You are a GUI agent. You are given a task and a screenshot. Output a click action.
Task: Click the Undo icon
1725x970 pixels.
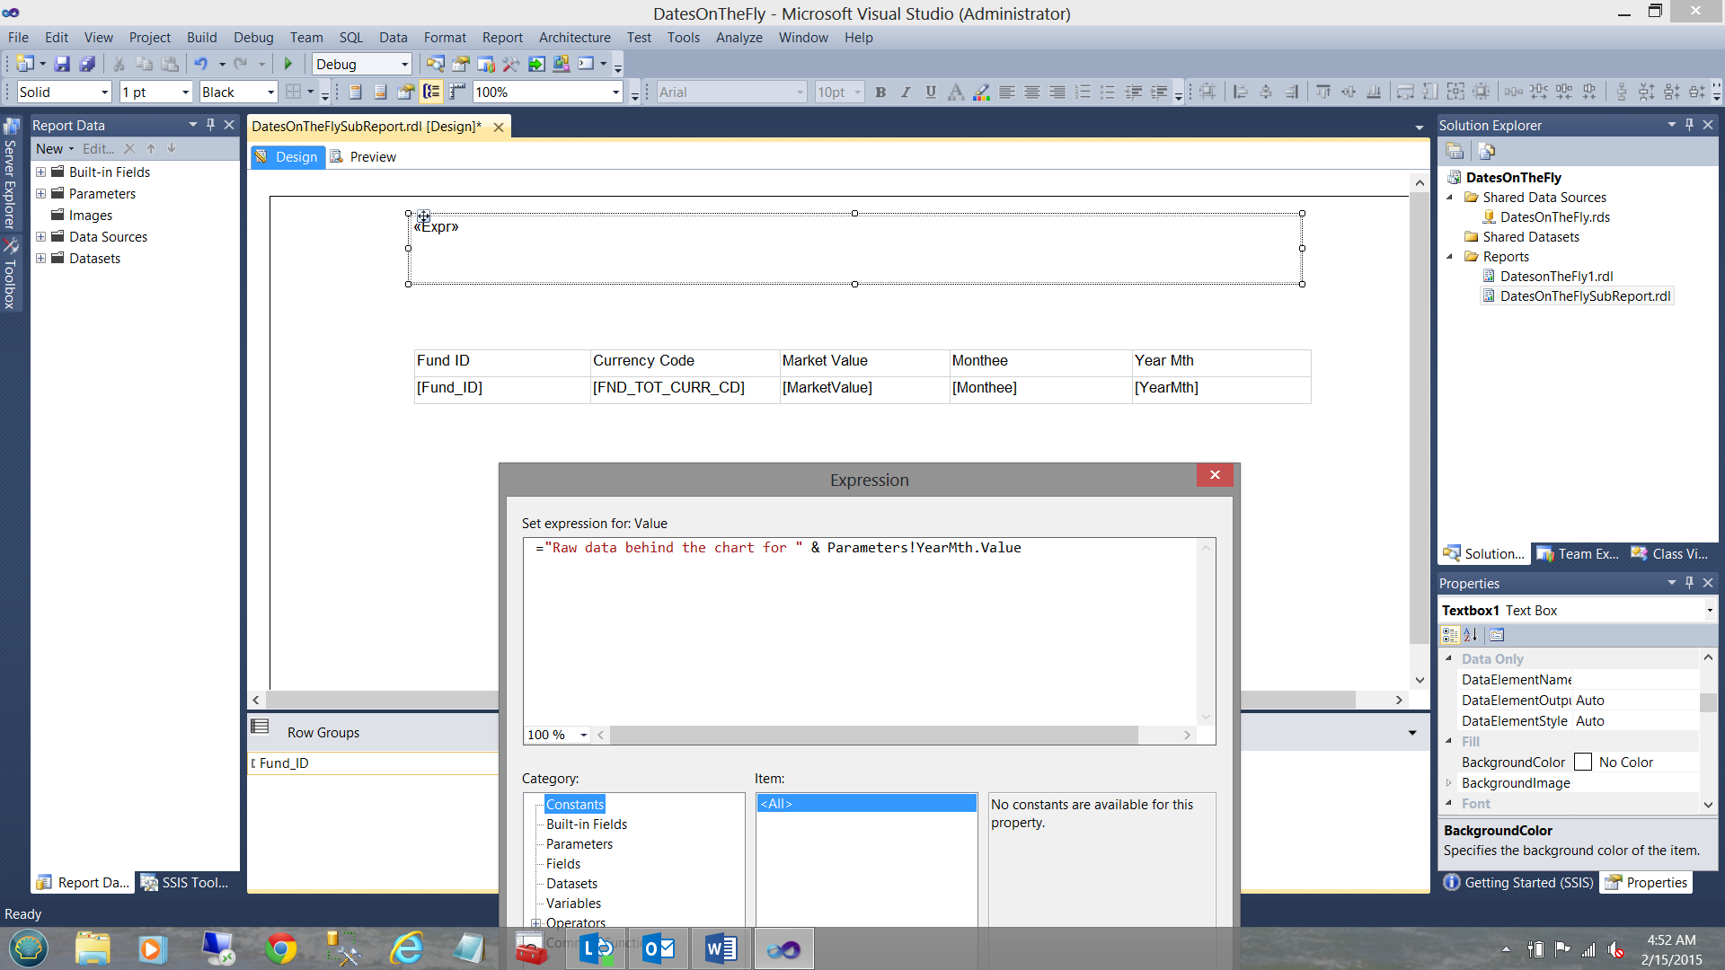point(200,64)
